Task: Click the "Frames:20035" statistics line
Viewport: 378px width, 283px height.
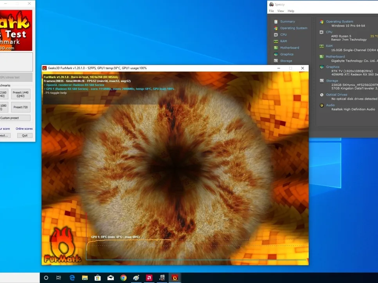Action: click(87, 81)
